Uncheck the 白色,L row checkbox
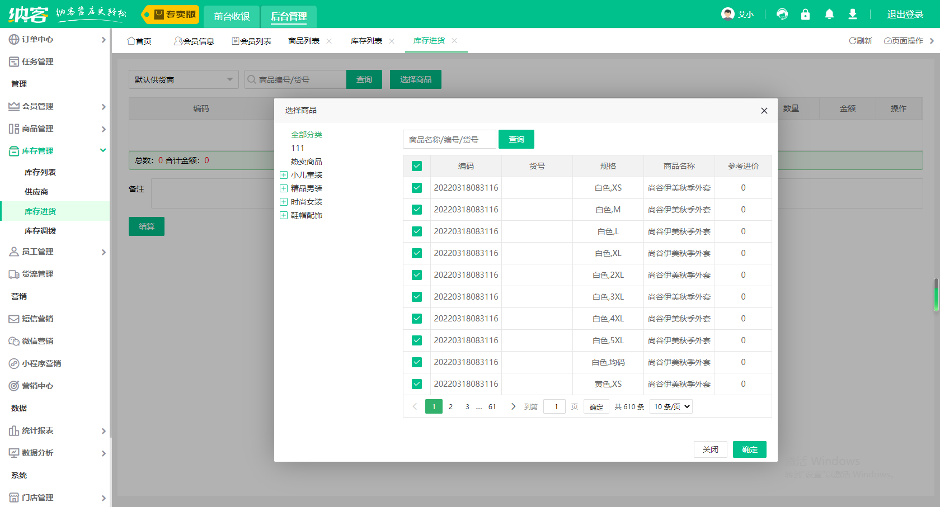 point(417,231)
